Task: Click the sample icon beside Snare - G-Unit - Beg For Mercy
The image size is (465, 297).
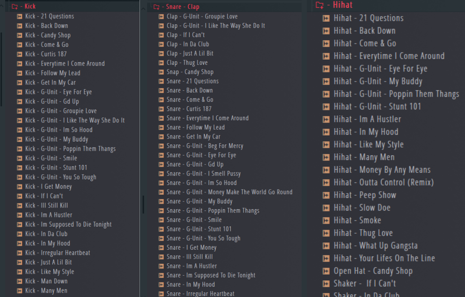Action: 161,146
